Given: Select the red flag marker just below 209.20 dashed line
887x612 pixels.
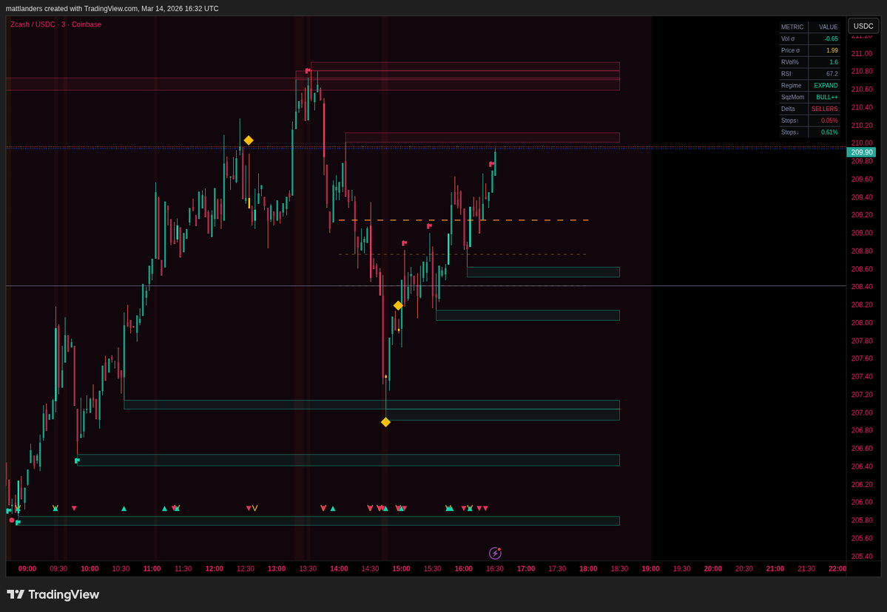Looking at the screenshot, I should click(x=429, y=225).
